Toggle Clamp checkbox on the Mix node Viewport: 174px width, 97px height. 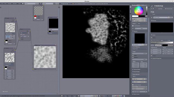point(21,34)
